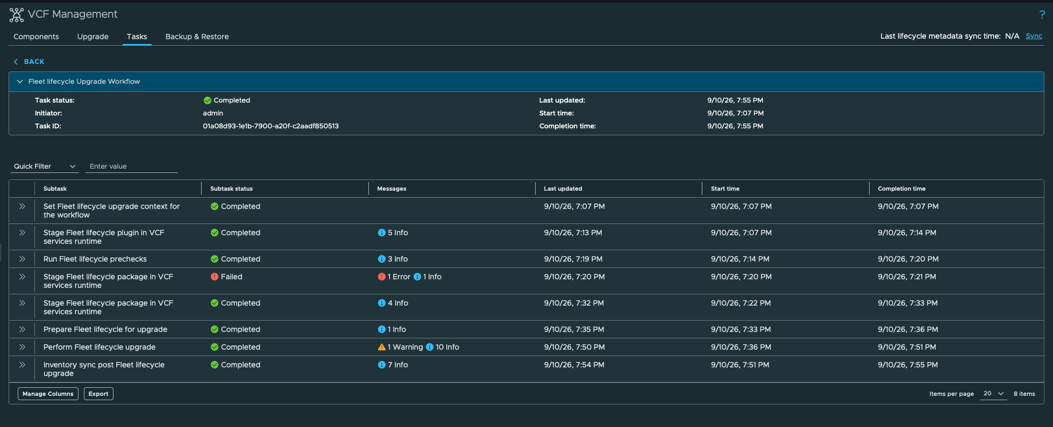The width and height of the screenshot is (1053, 427).
Task: Open the help question mark icon
Action: pos(1042,15)
